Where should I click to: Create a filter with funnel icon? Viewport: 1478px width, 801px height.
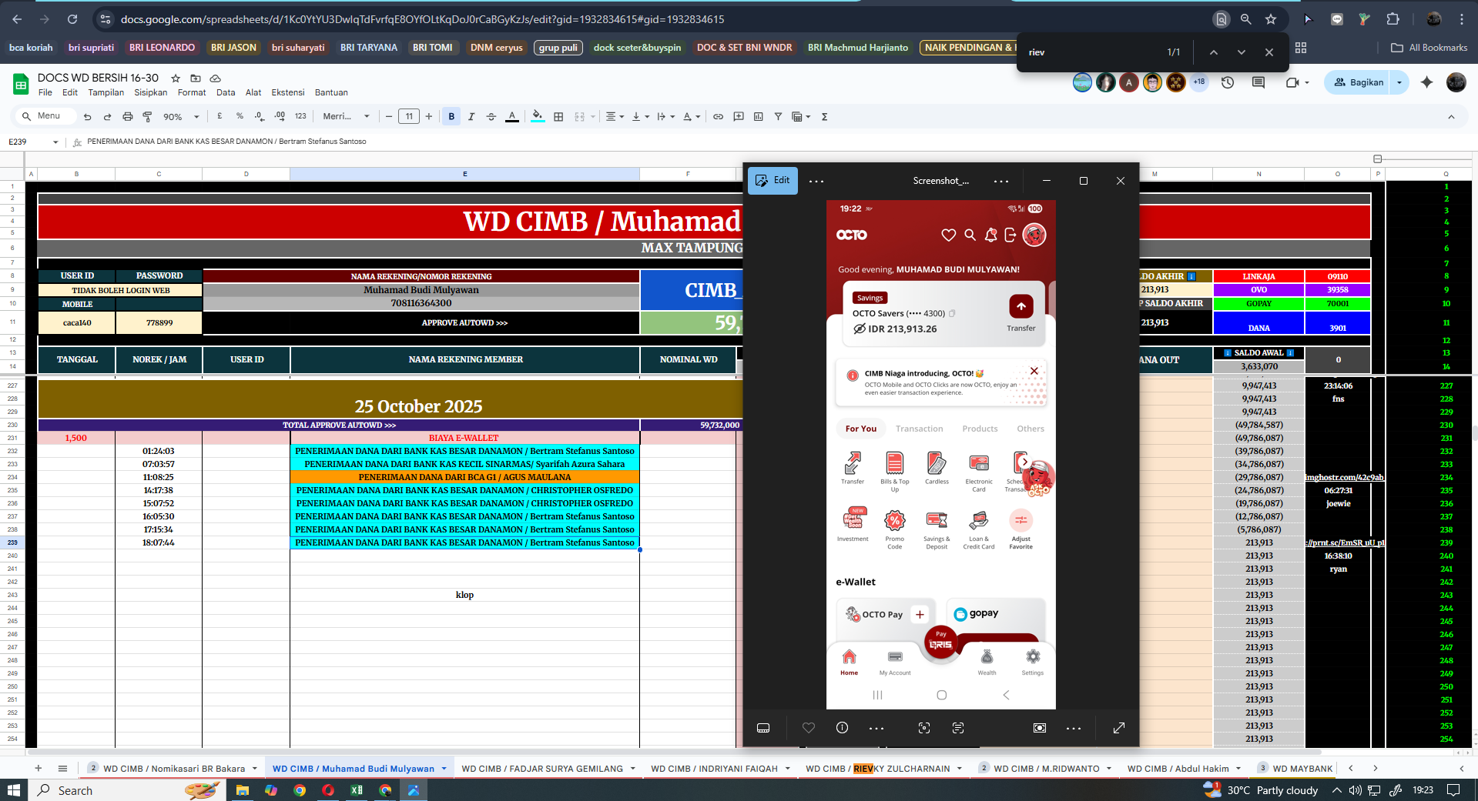778,116
